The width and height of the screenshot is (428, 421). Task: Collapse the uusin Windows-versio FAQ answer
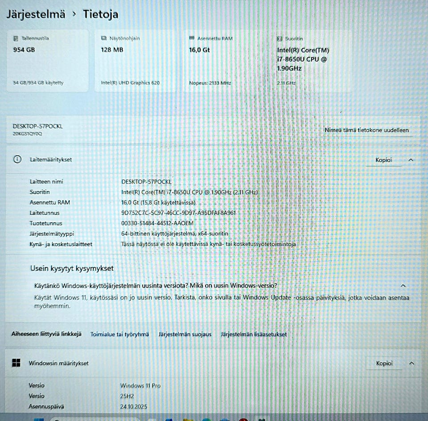coord(403,286)
